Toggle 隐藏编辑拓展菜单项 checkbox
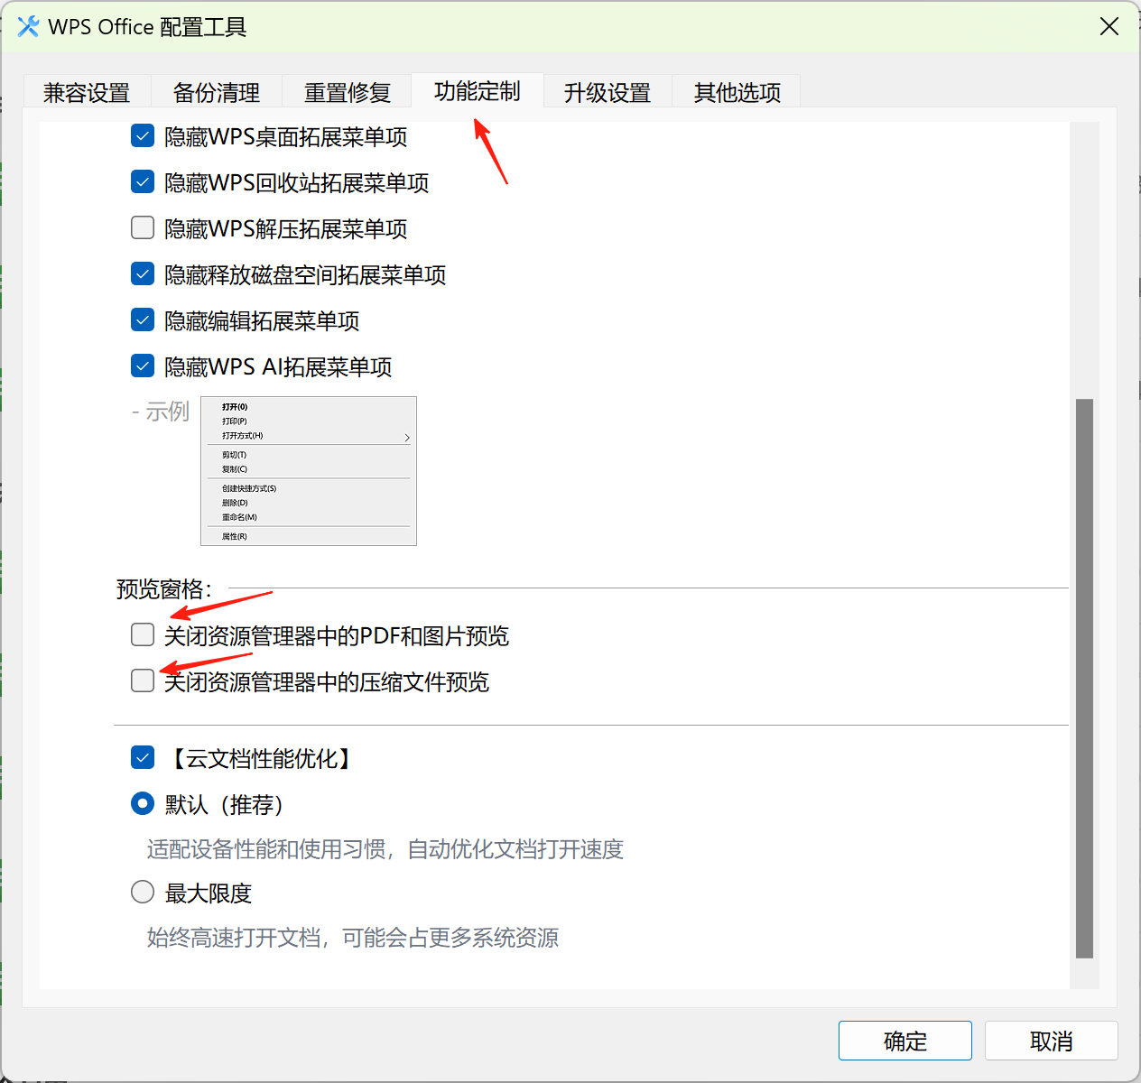Screen dimensions: 1141x1083 point(143,319)
